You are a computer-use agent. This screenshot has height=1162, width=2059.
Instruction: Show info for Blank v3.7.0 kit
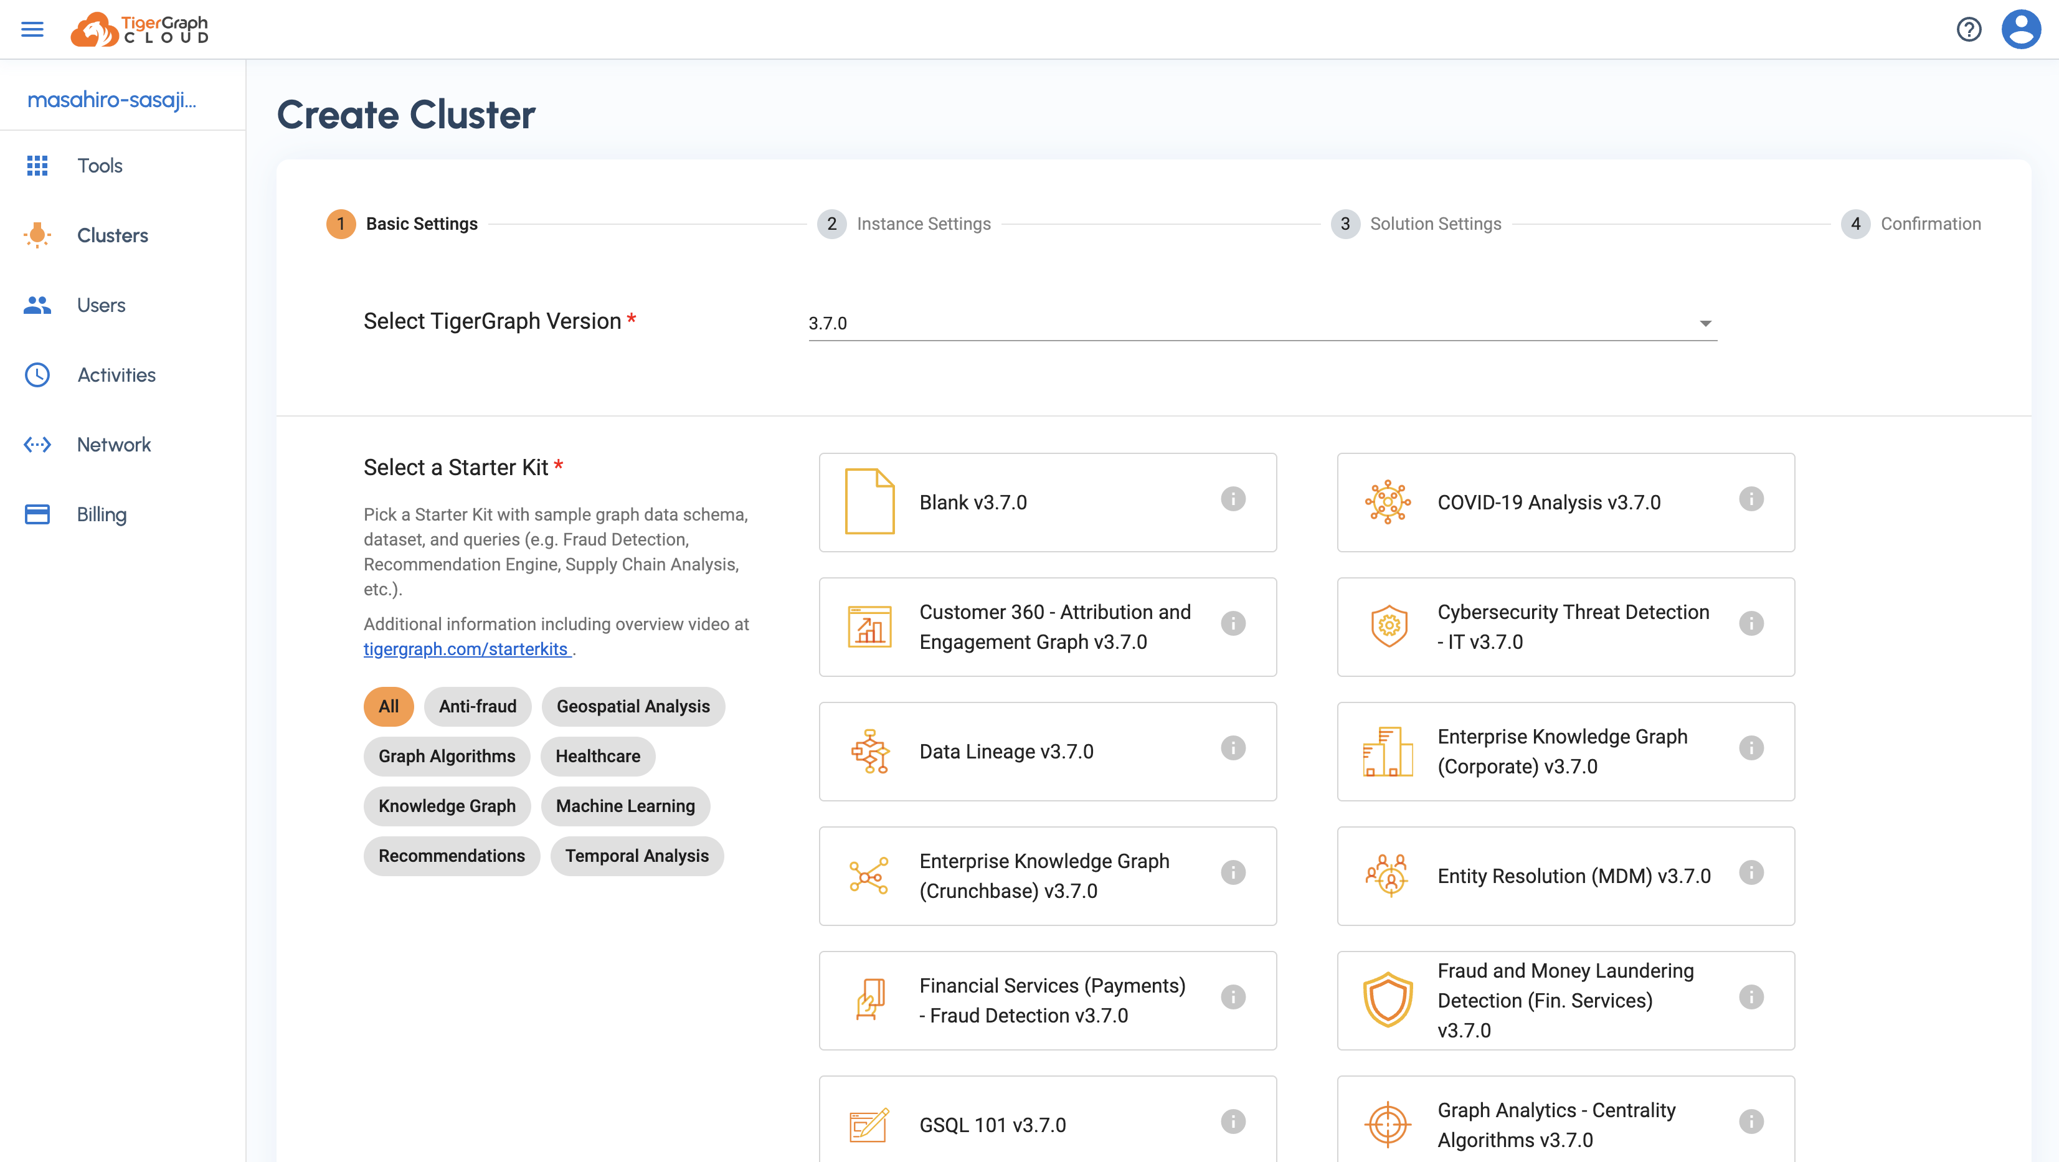(x=1233, y=499)
